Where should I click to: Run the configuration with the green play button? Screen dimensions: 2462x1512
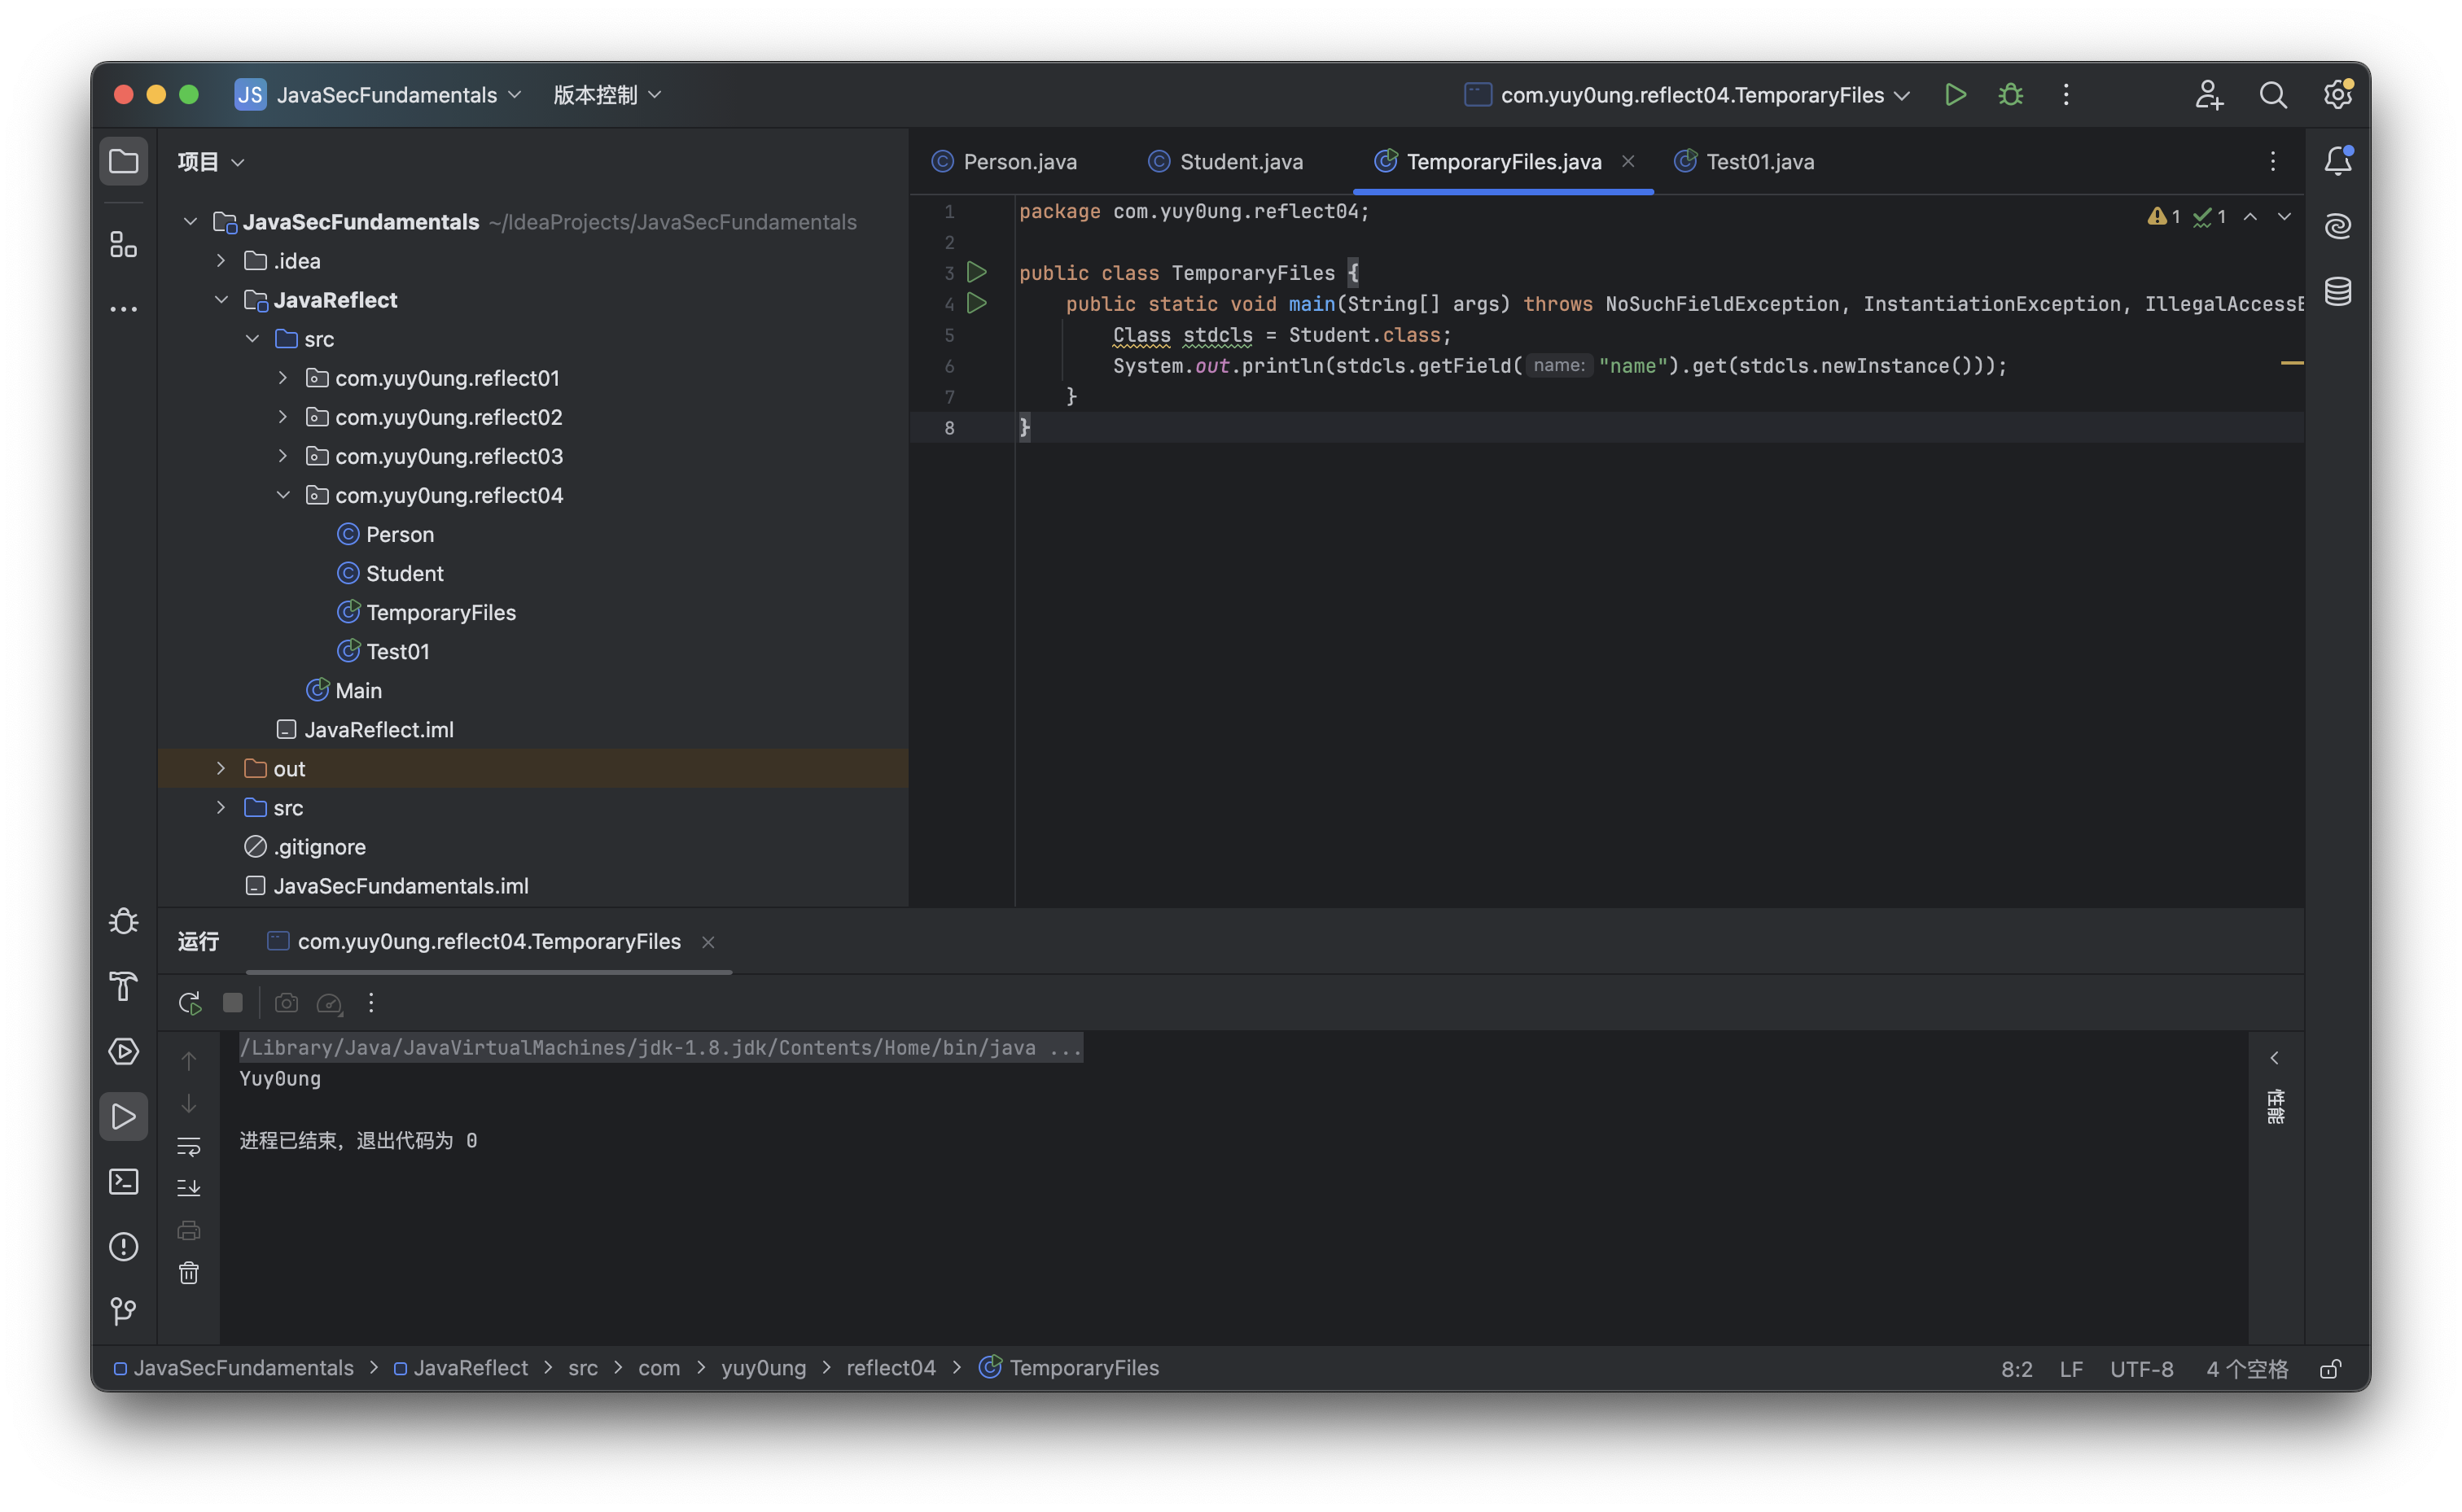(1955, 95)
